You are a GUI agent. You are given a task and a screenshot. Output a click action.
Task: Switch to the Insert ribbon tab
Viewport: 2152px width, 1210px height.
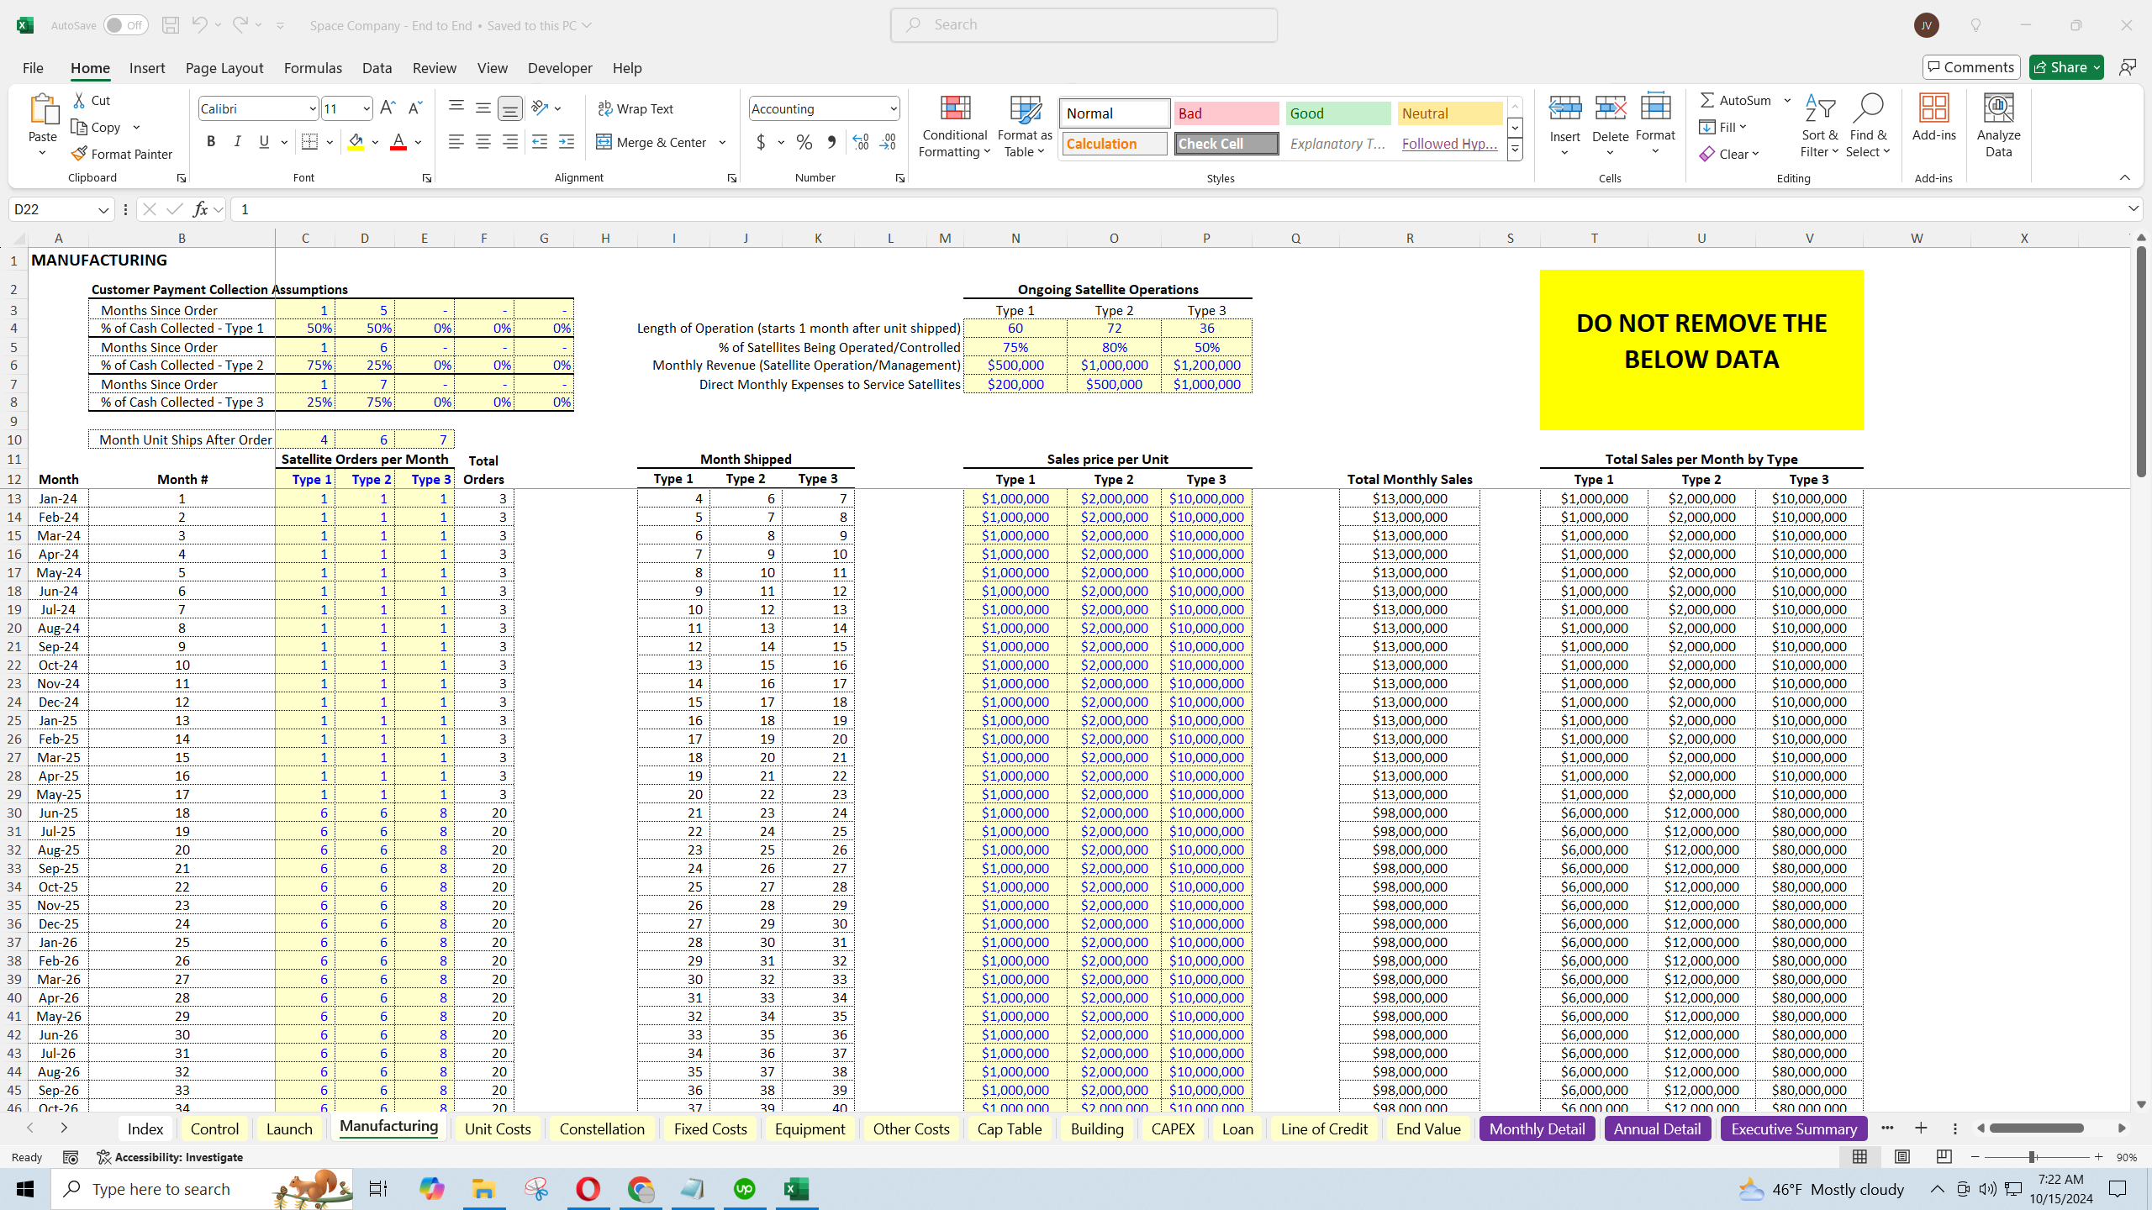[147, 68]
